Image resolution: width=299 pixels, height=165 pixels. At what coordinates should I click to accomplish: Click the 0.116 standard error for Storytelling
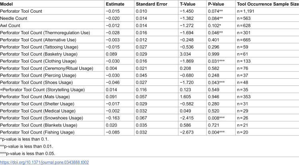point(141,89)
